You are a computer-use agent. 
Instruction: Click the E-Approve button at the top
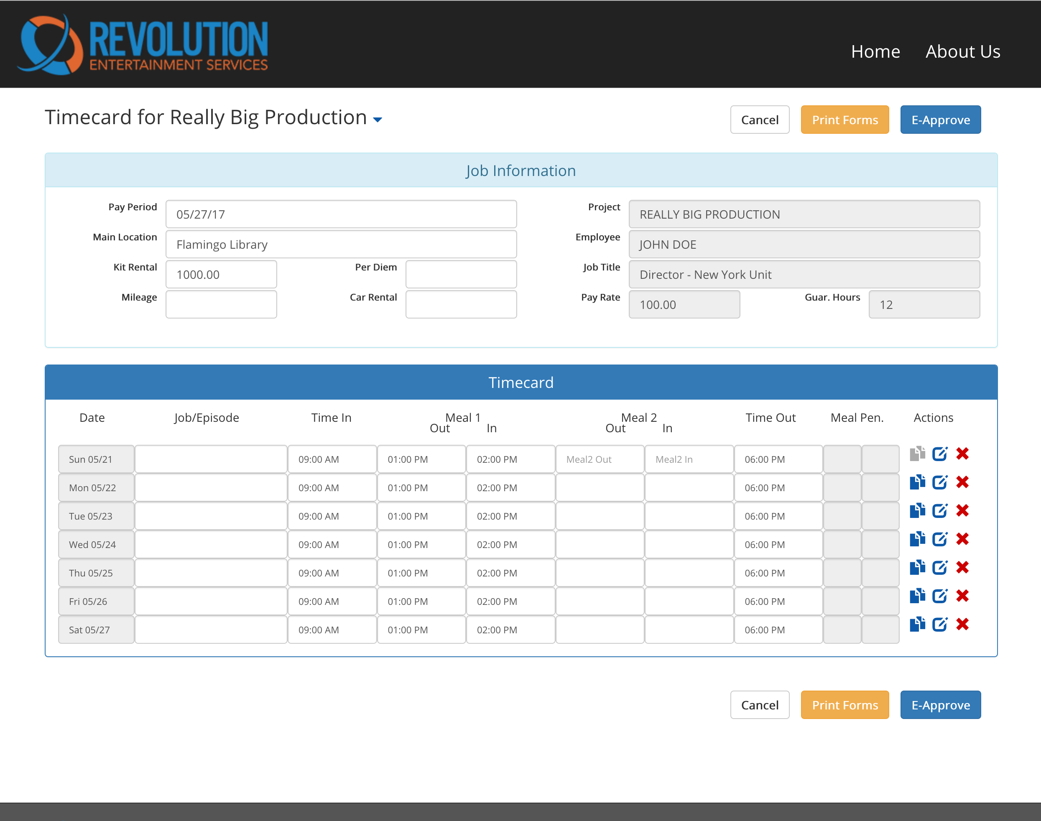pyautogui.click(x=940, y=120)
